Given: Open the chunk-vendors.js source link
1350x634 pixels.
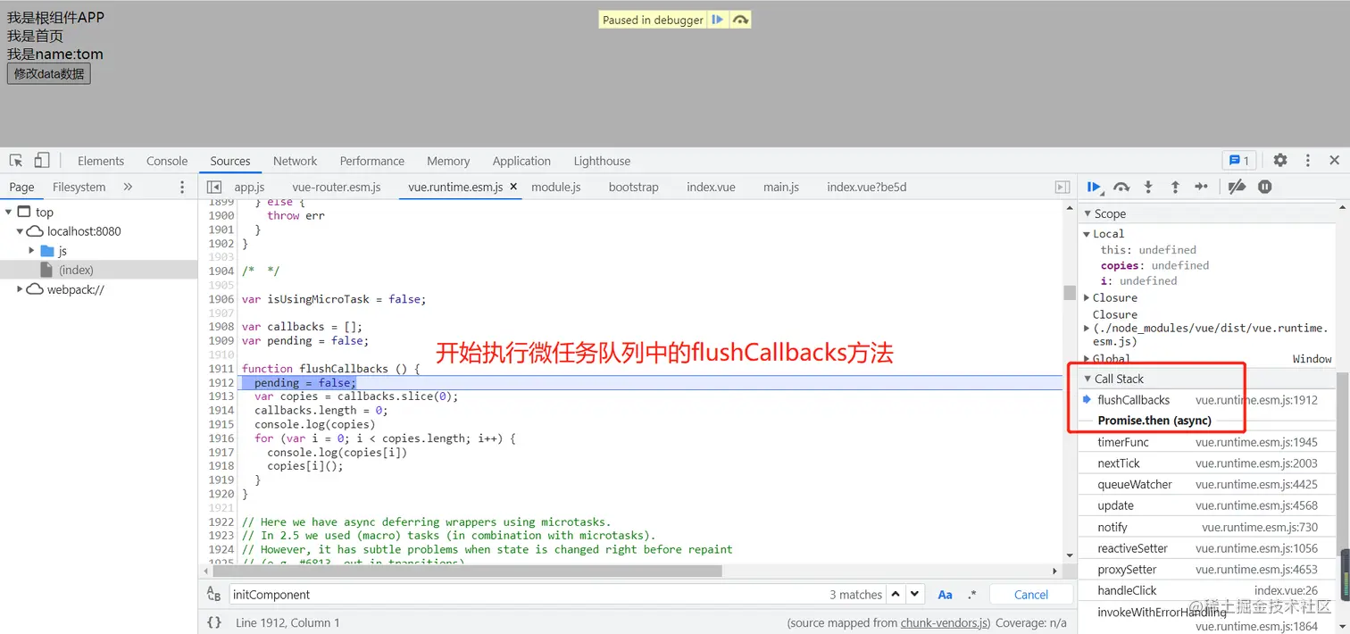Looking at the screenshot, I should point(945,622).
